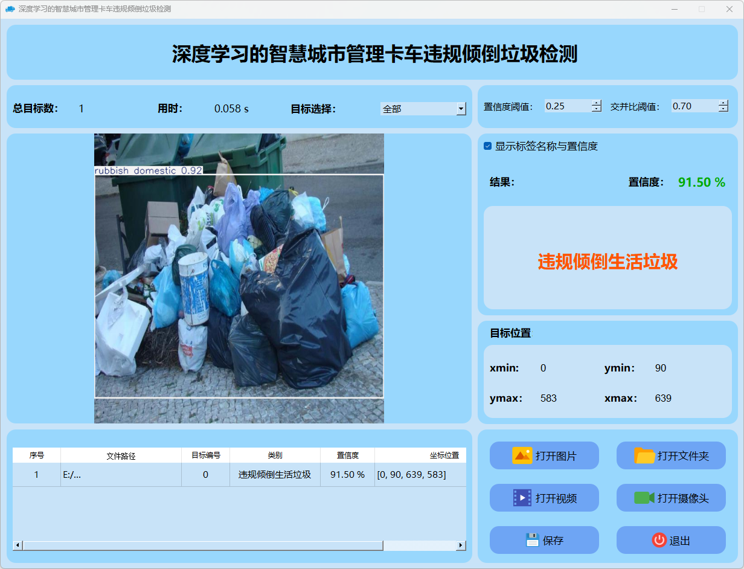Click the yellow folder icon for 打开文件夹
This screenshot has height=569, width=744.
pos(644,455)
